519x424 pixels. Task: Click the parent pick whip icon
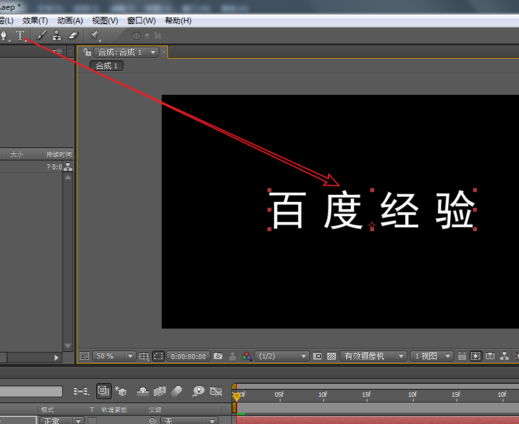(153, 421)
